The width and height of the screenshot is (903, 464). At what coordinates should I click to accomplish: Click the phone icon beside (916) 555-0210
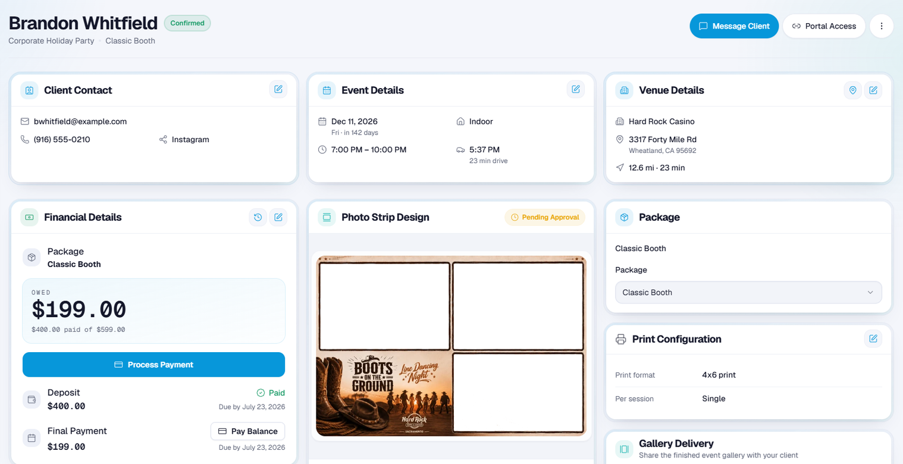pos(25,139)
